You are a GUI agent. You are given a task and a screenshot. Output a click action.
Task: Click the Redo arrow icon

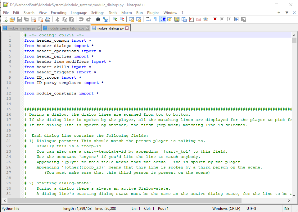pos(88,19)
